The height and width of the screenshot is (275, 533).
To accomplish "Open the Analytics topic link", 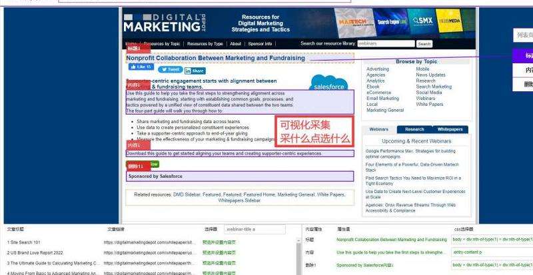I will coord(375,81).
